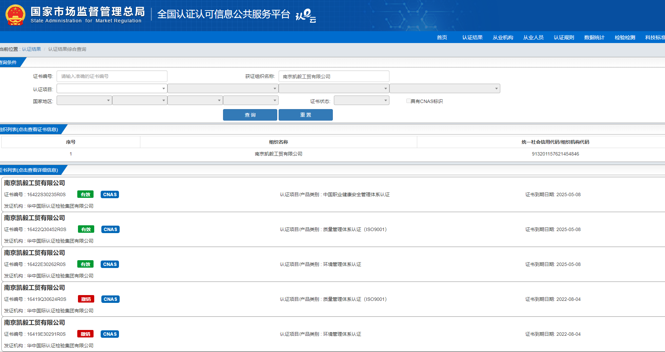Open the second 认证项目 dropdown
Image resolution: width=665 pixels, height=352 pixels.
point(223,88)
